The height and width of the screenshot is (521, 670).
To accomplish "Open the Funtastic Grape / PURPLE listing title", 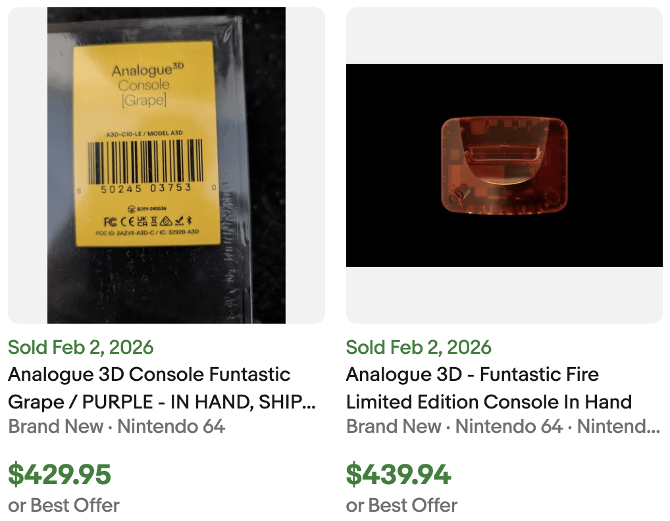I will pos(162,388).
